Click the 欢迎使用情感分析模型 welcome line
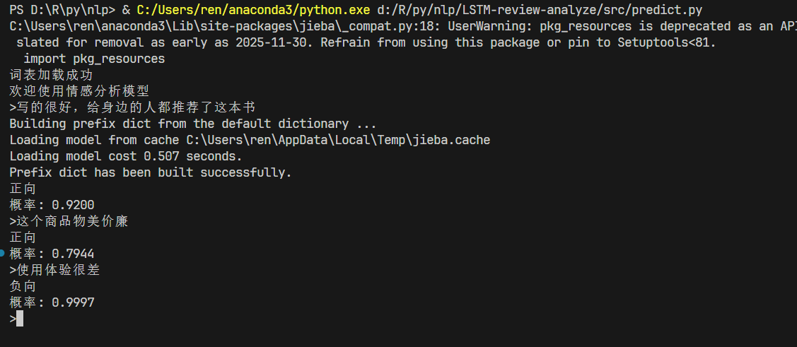This screenshot has width=797, height=347. pyautogui.click(x=79, y=91)
